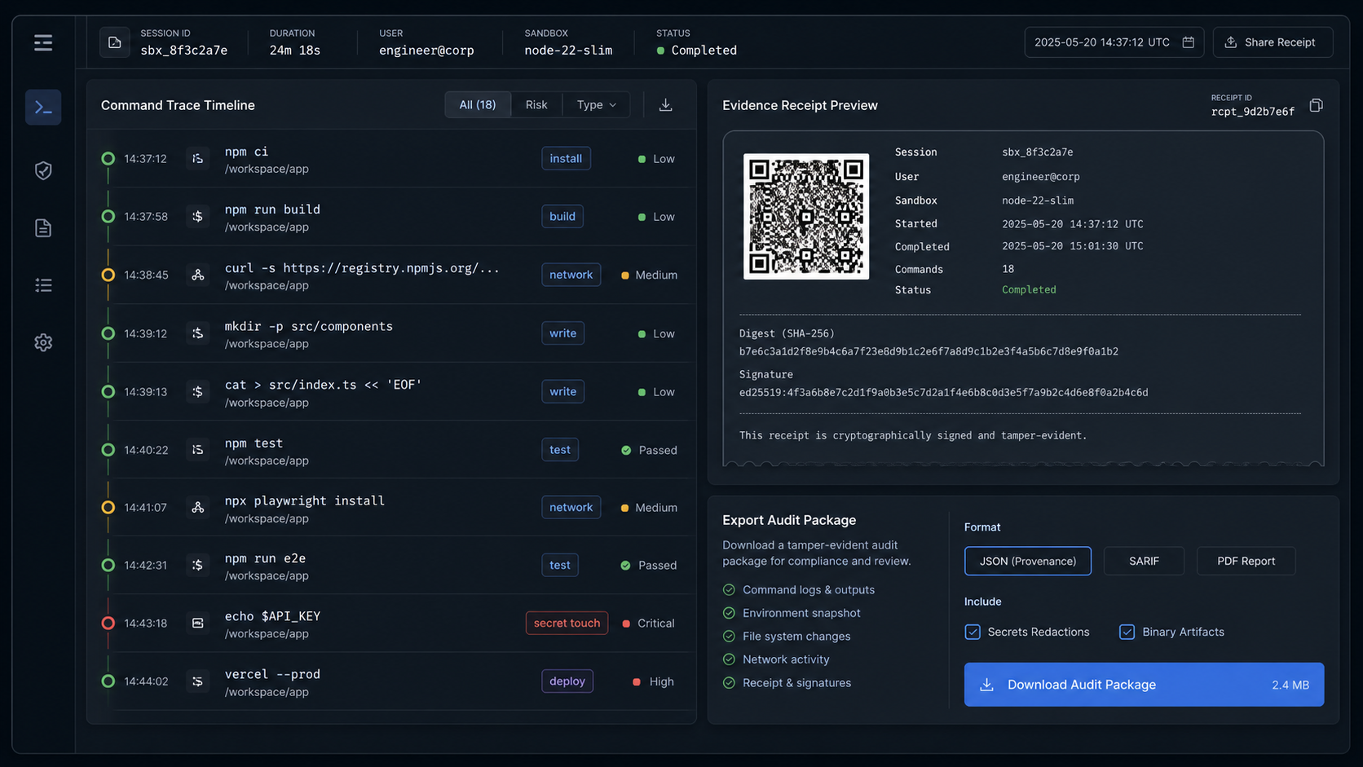Image resolution: width=1363 pixels, height=767 pixels.
Task: Click the Command logs & outputs item
Action: click(808, 589)
